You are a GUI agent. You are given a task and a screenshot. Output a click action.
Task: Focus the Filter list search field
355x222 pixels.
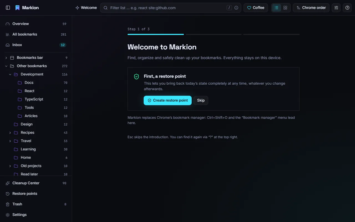point(171,8)
